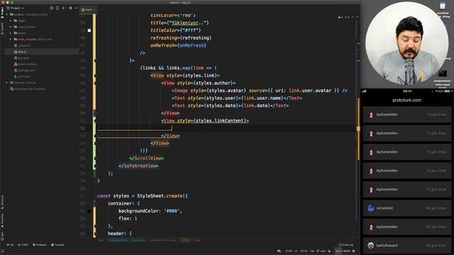
Task: Tap tayfunerbilen row dated 3 saat önce
Action: 406,115
